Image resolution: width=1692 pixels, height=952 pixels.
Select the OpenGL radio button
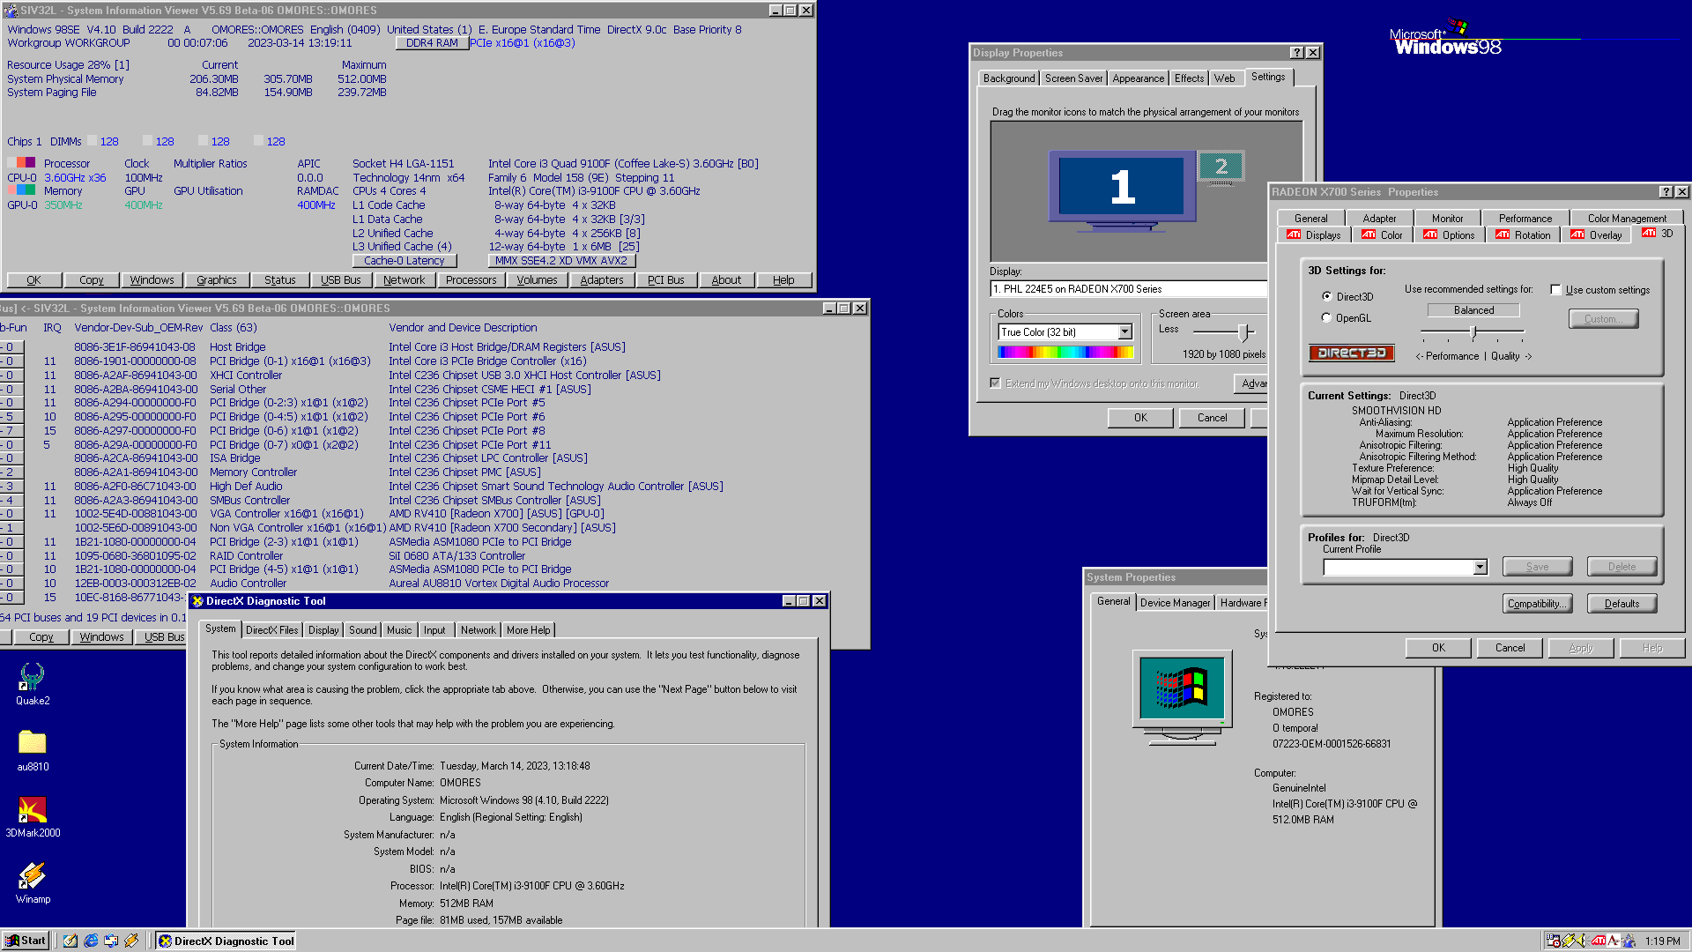point(1326,317)
